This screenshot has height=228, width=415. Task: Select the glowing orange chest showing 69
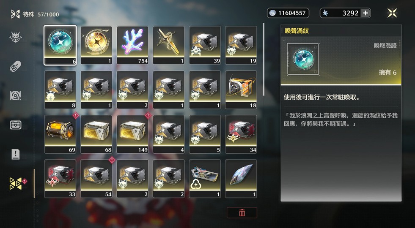click(60, 134)
